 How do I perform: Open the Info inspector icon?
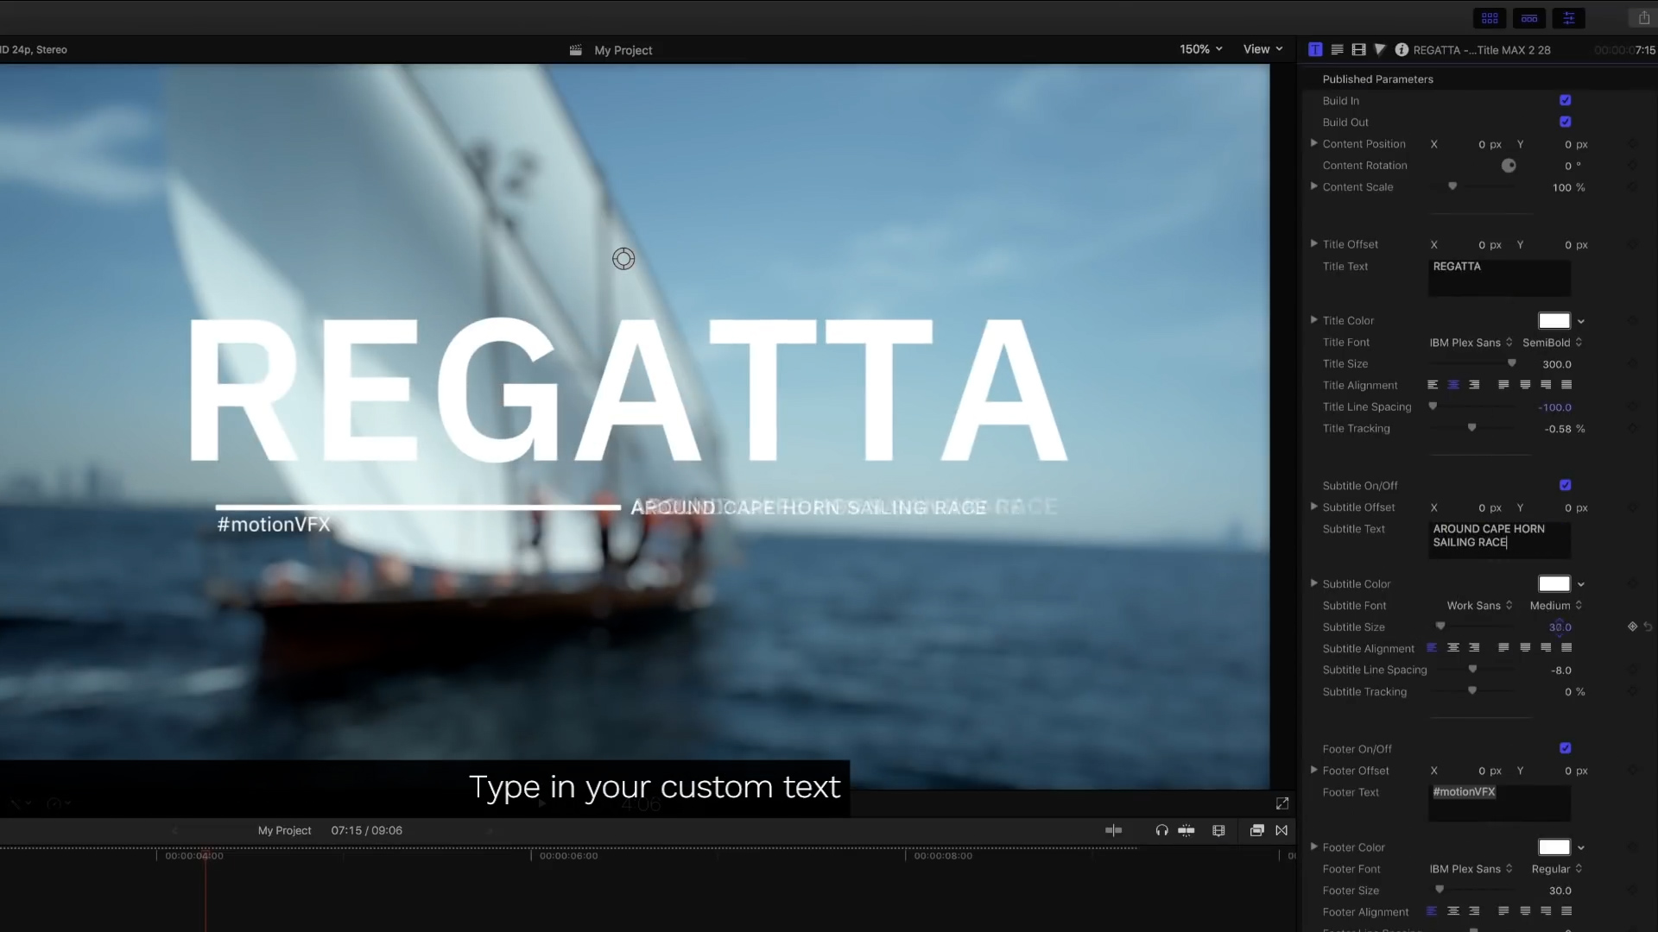coord(1402,50)
